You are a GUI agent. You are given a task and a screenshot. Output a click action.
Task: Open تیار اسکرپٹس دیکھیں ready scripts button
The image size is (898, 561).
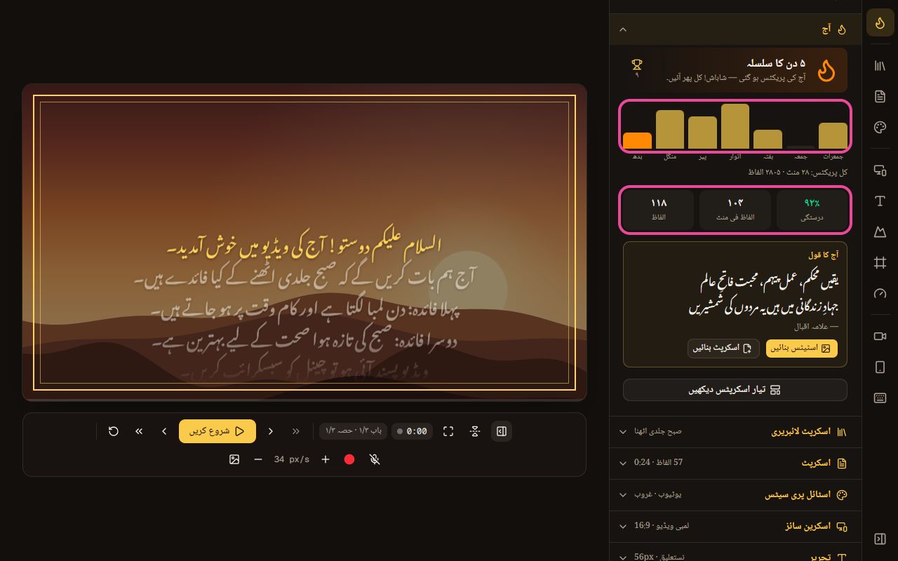point(735,390)
